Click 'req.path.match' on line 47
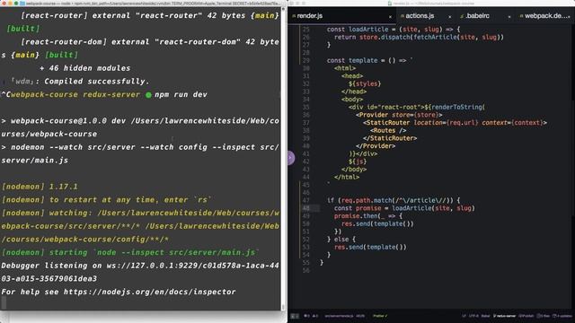Image resolution: width=575 pixels, height=323 pixels. 367,201
